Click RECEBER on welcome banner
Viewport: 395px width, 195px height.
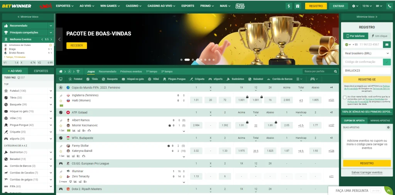(x=77, y=45)
